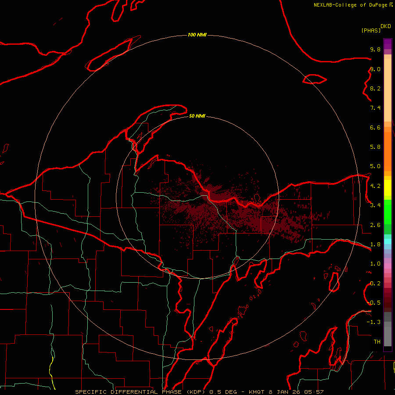The image size is (395, 395).
Task: Click the 9.8 value on the color scale
Action: 375,49
